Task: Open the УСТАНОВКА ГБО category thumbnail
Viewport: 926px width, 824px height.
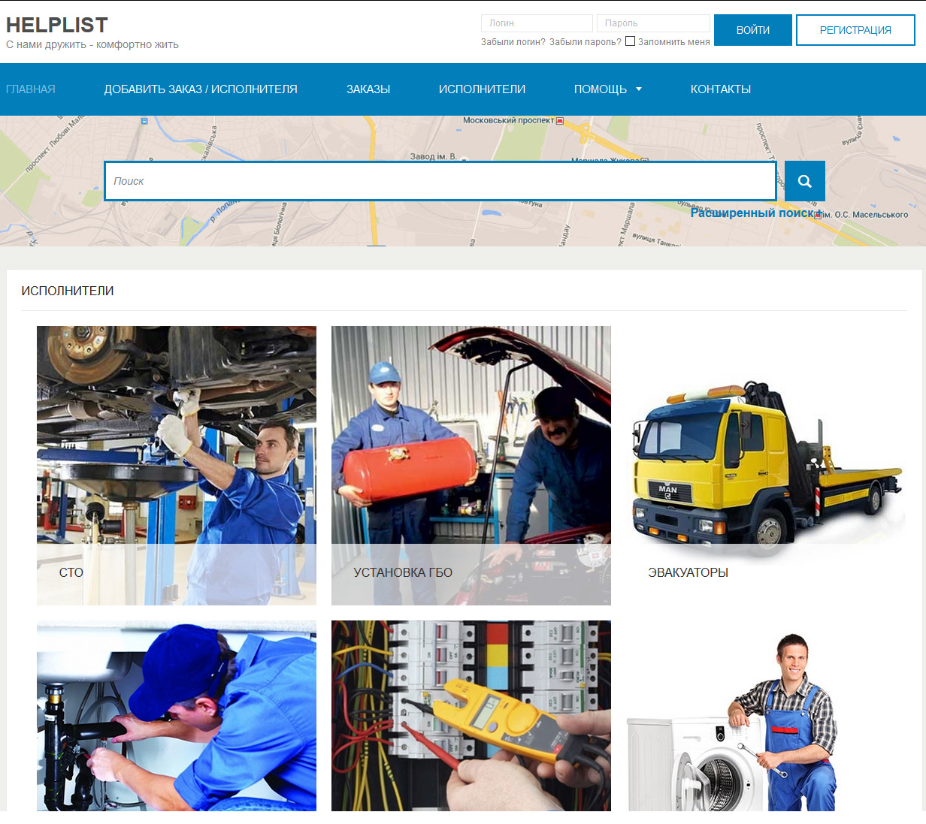Action: tap(471, 466)
